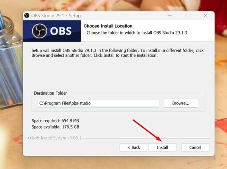The width and height of the screenshot is (227, 169).
Task: Open folder picker with Browse... button
Action: (x=181, y=103)
